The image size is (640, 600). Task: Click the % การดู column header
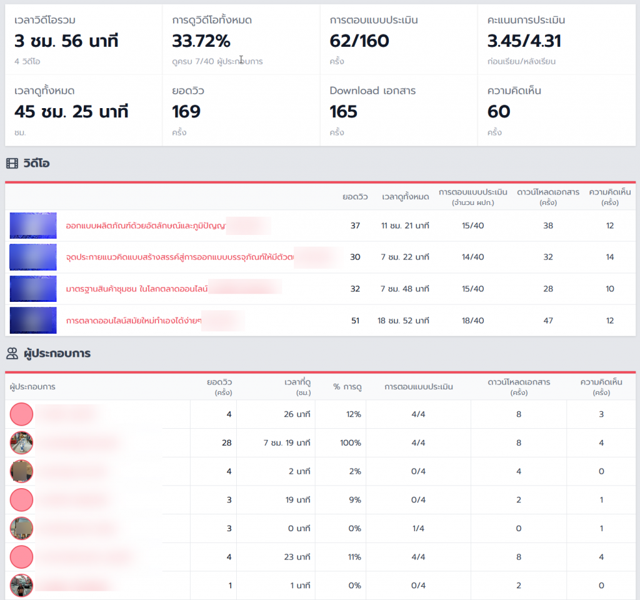[x=347, y=387]
